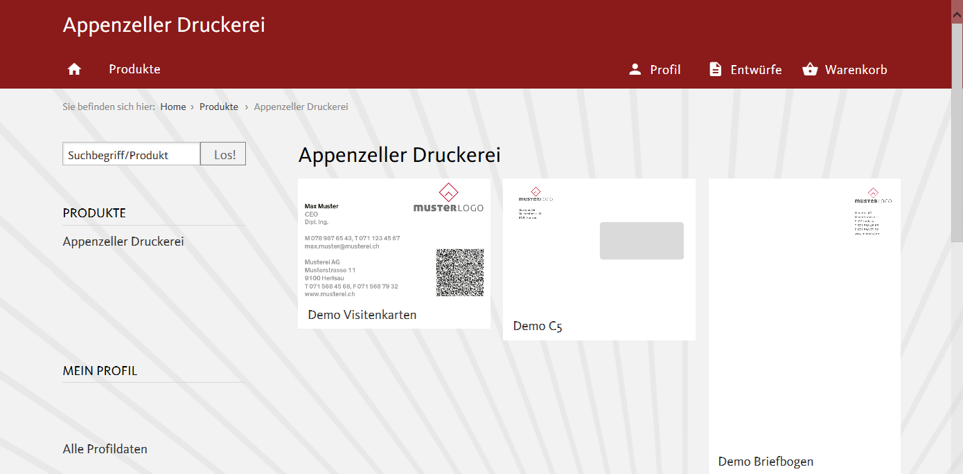
Task: Select Appenzeller Druckerei in the sidebar
Action: click(x=123, y=241)
